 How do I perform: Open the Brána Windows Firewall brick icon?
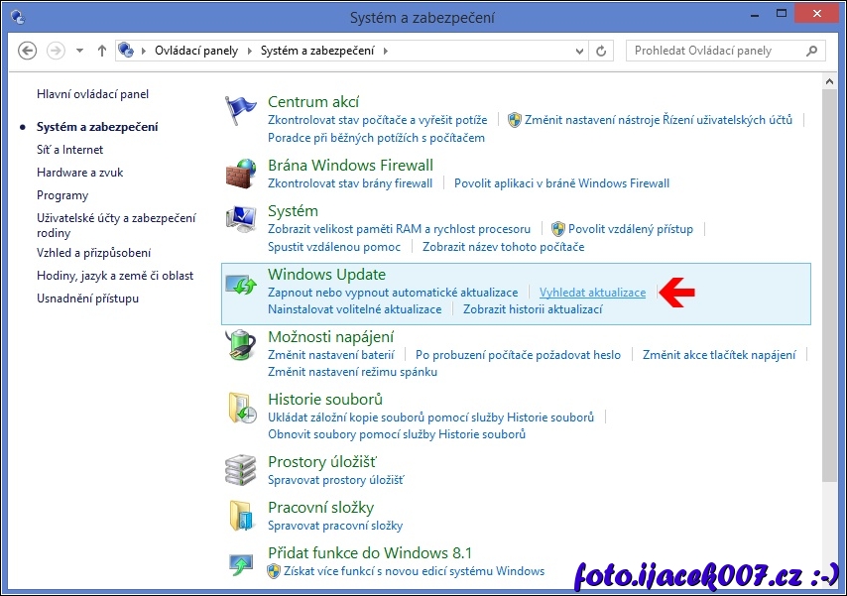(241, 174)
